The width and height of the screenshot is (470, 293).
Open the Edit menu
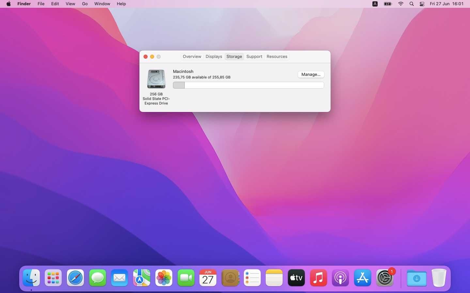[55, 4]
